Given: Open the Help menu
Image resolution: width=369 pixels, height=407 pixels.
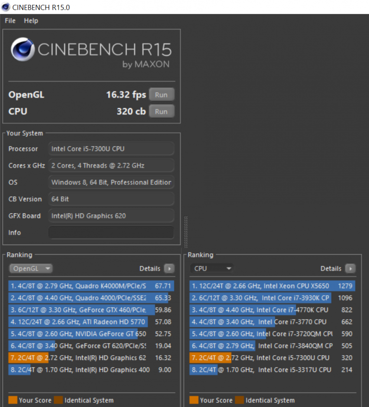Looking at the screenshot, I should (x=31, y=21).
